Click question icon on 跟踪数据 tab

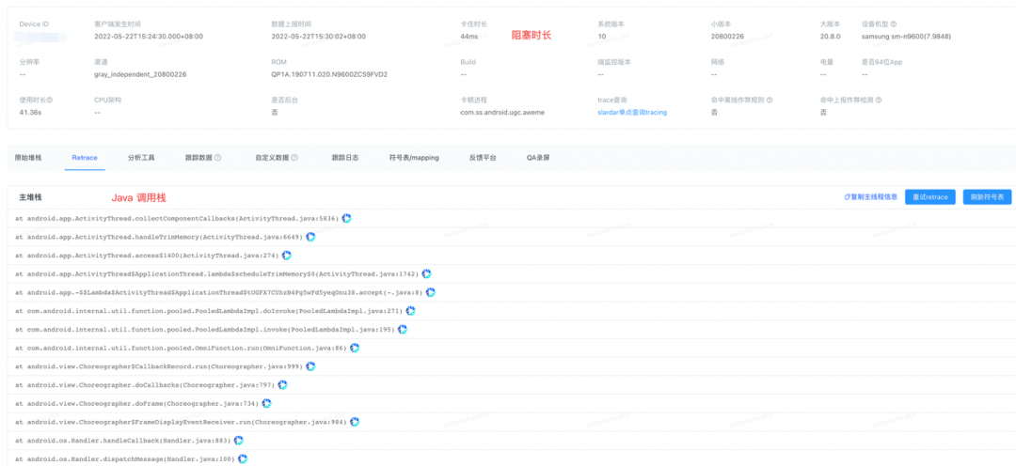[217, 157]
